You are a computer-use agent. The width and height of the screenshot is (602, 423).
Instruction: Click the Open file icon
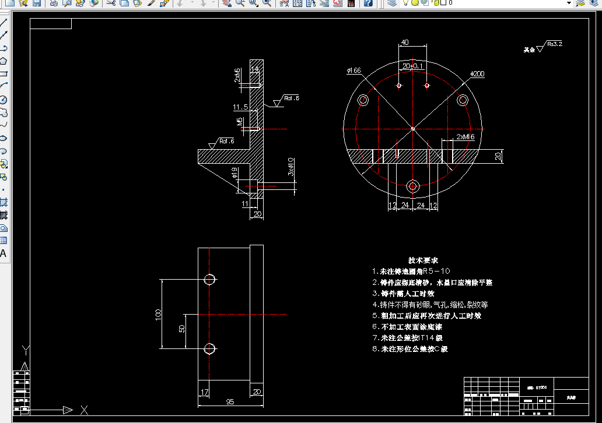[x=23, y=3]
